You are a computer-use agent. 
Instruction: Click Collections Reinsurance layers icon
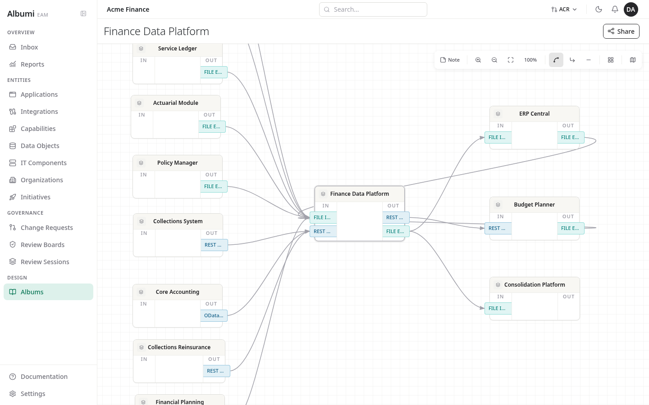tap(142, 347)
